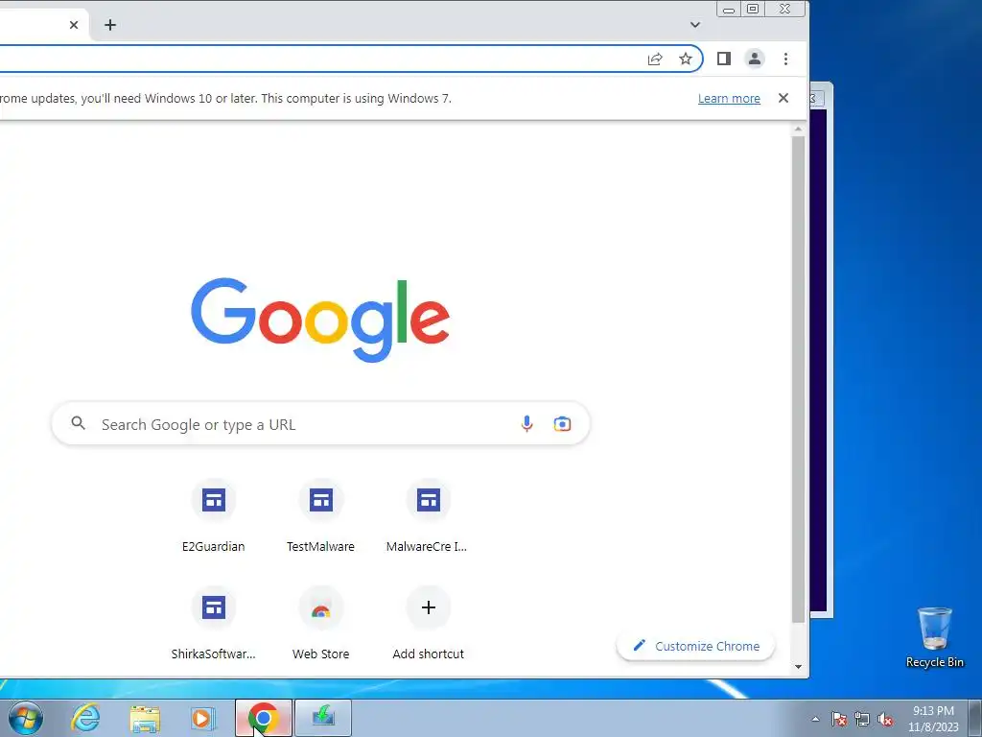Bookmark this tab with the star icon

pos(686,59)
